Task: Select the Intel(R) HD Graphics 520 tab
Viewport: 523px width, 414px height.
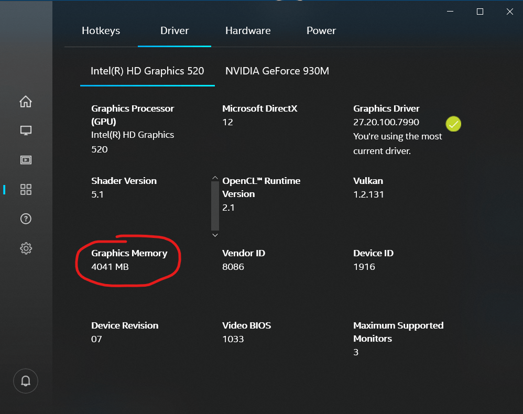Action: pyautogui.click(x=147, y=71)
